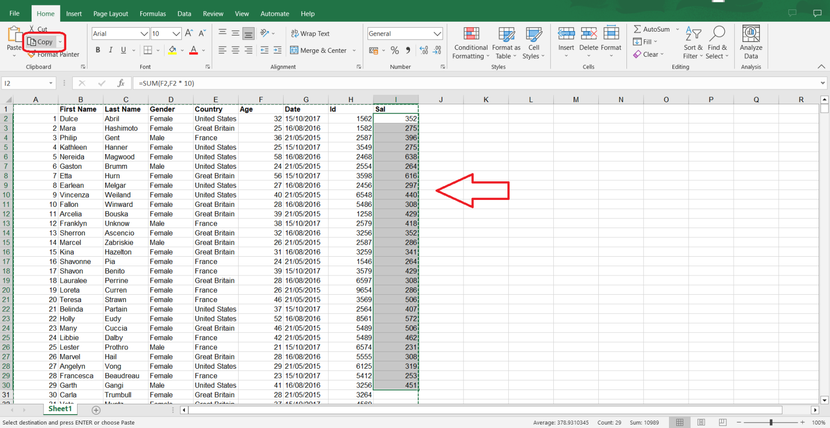This screenshot has width=830, height=428.
Task: Increase decimal places
Action: click(x=424, y=50)
